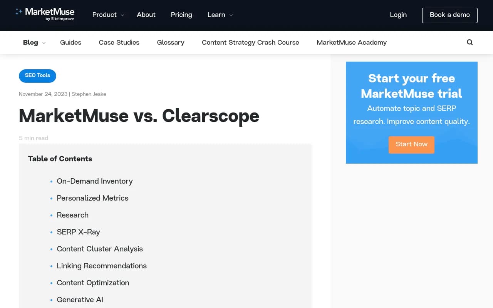Image resolution: width=493 pixels, height=308 pixels.
Task: Click the 5 min read label
Action: [34, 138]
